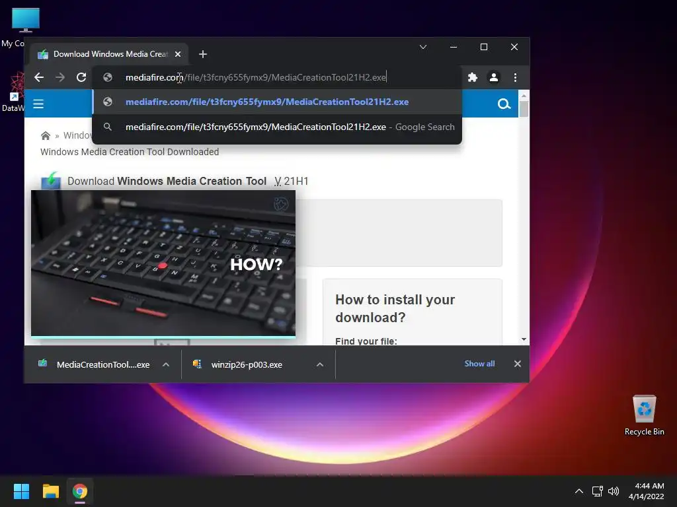
Task: Click the green download logo beside heading
Action: (x=51, y=180)
